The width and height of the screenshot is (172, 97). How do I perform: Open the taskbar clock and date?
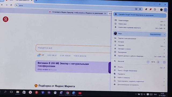click(162, 95)
